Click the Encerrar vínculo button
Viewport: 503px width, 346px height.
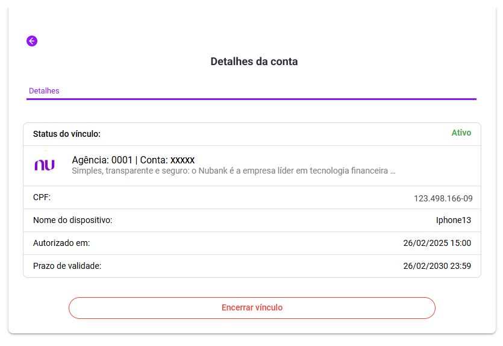(252, 308)
